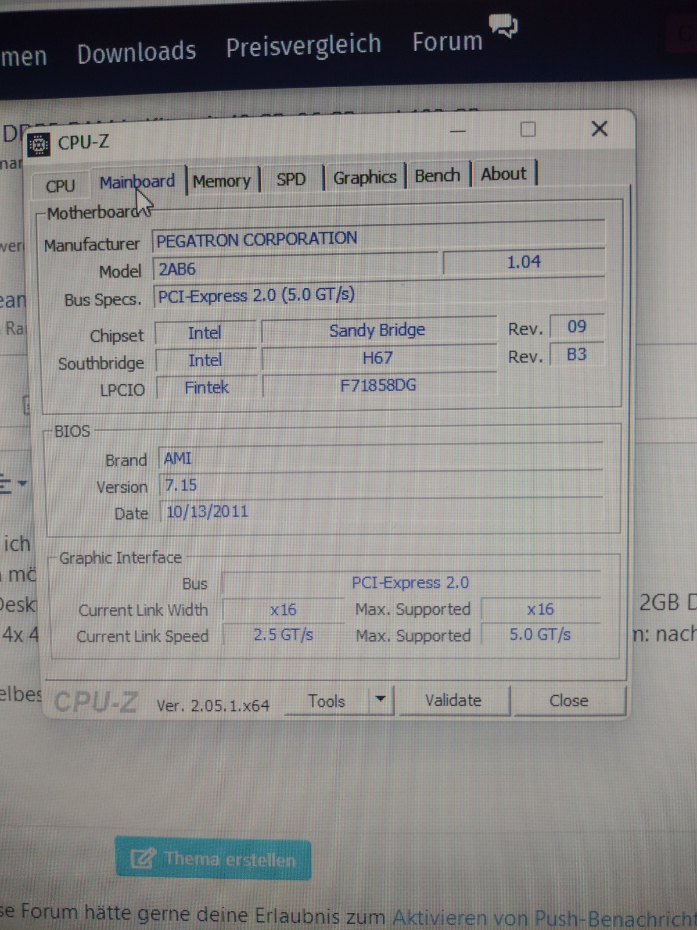Viewport: 697px width, 930px height.
Task: Open Downloads in the website navigation
Action: pyautogui.click(x=137, y=52)
